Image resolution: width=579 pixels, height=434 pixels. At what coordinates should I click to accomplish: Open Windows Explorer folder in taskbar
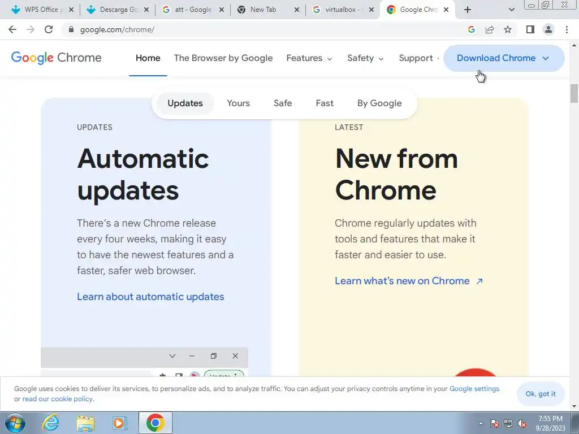point(85,423)
